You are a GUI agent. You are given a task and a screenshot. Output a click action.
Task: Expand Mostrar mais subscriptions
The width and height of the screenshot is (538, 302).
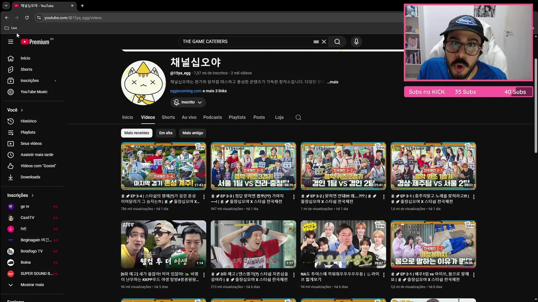32,285
